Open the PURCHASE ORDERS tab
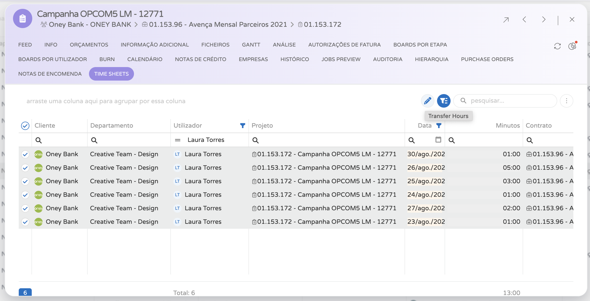Viewport: 590px width, 301px height. tap(487, 59)
